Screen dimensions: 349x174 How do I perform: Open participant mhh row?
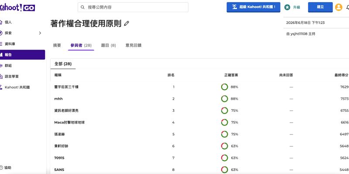(200, 99)
